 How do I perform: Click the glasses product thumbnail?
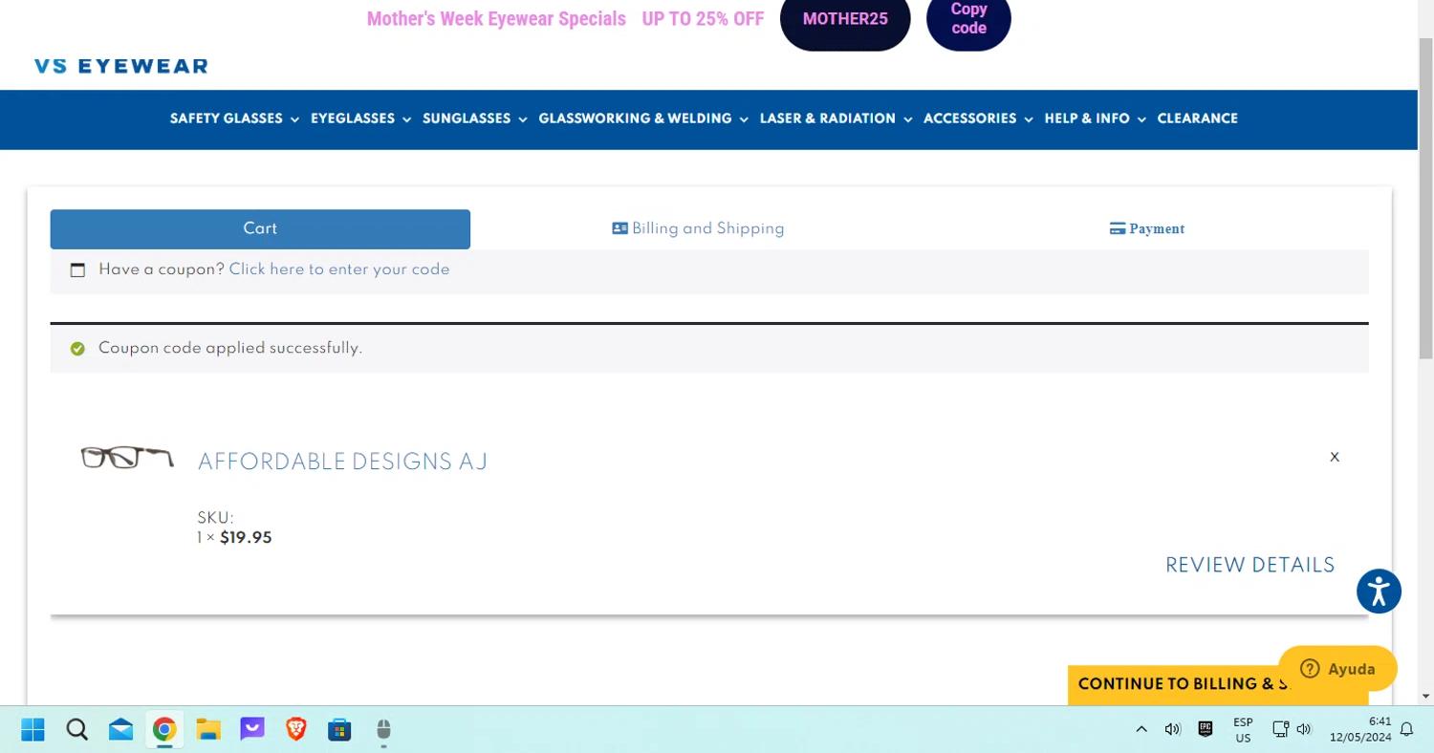tap(127, 458)
